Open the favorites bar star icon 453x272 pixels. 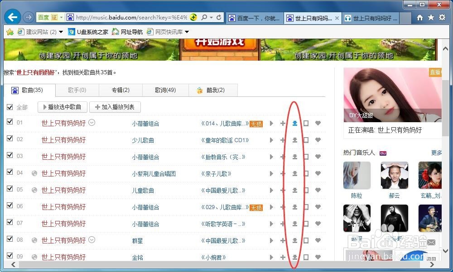[x=10, y=32]
